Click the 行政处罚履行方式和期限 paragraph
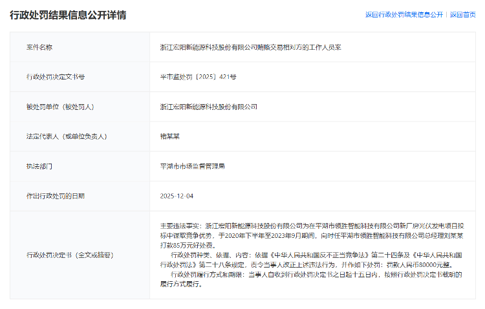The image size is (485, 309). (x=304, y=279)
